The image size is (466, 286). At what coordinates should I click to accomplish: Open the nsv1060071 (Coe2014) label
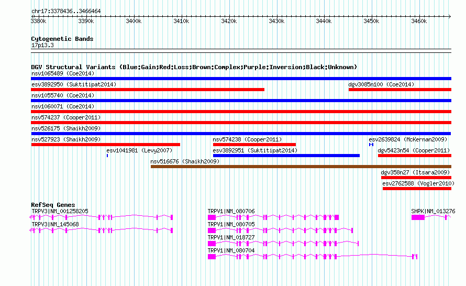[x=63, y=106]
